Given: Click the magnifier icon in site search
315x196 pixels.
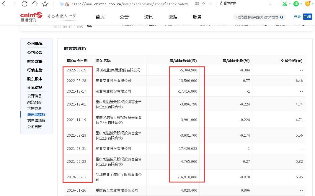Looking at the screenshot, I should point(282,17).
